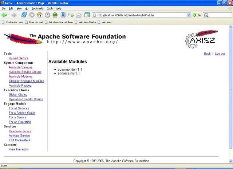Click the Log out link
233x169 pixels.
tap(220, 54)
